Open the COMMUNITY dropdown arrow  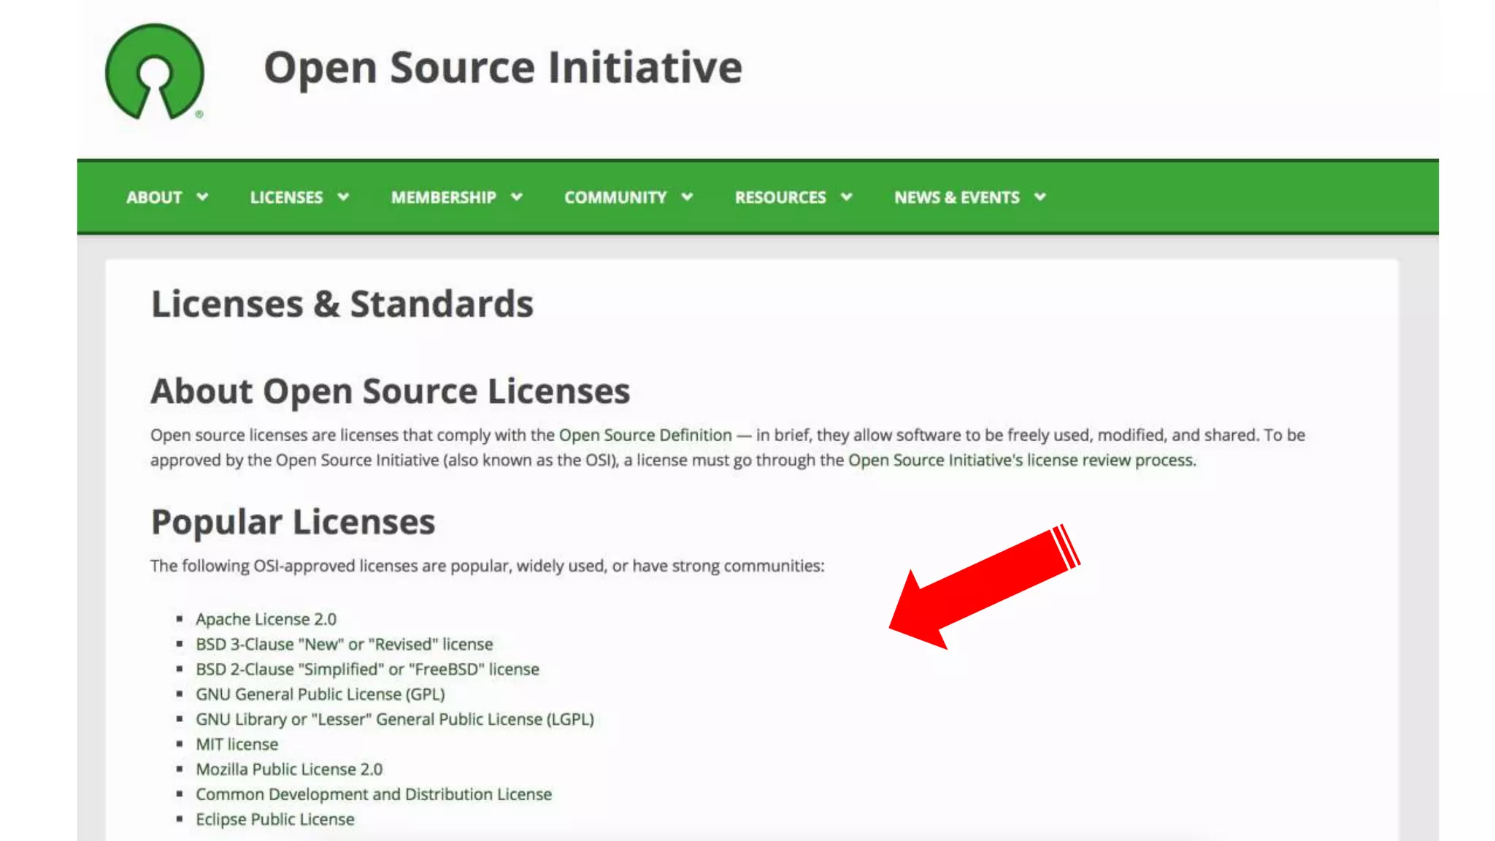(x=687, y=197)
